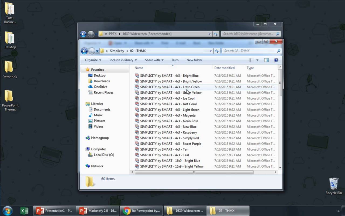Select Libraries in the navigation pane
The width and height of the screenshot is (345, 216).
[x=97, y=104]
